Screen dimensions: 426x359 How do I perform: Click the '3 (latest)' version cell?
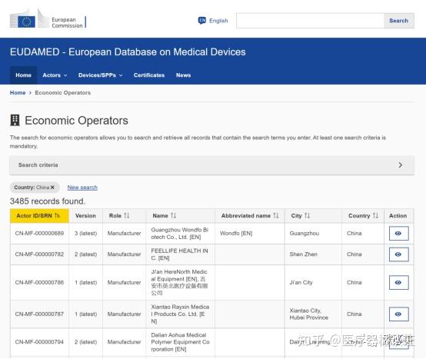tap(85, 233)
